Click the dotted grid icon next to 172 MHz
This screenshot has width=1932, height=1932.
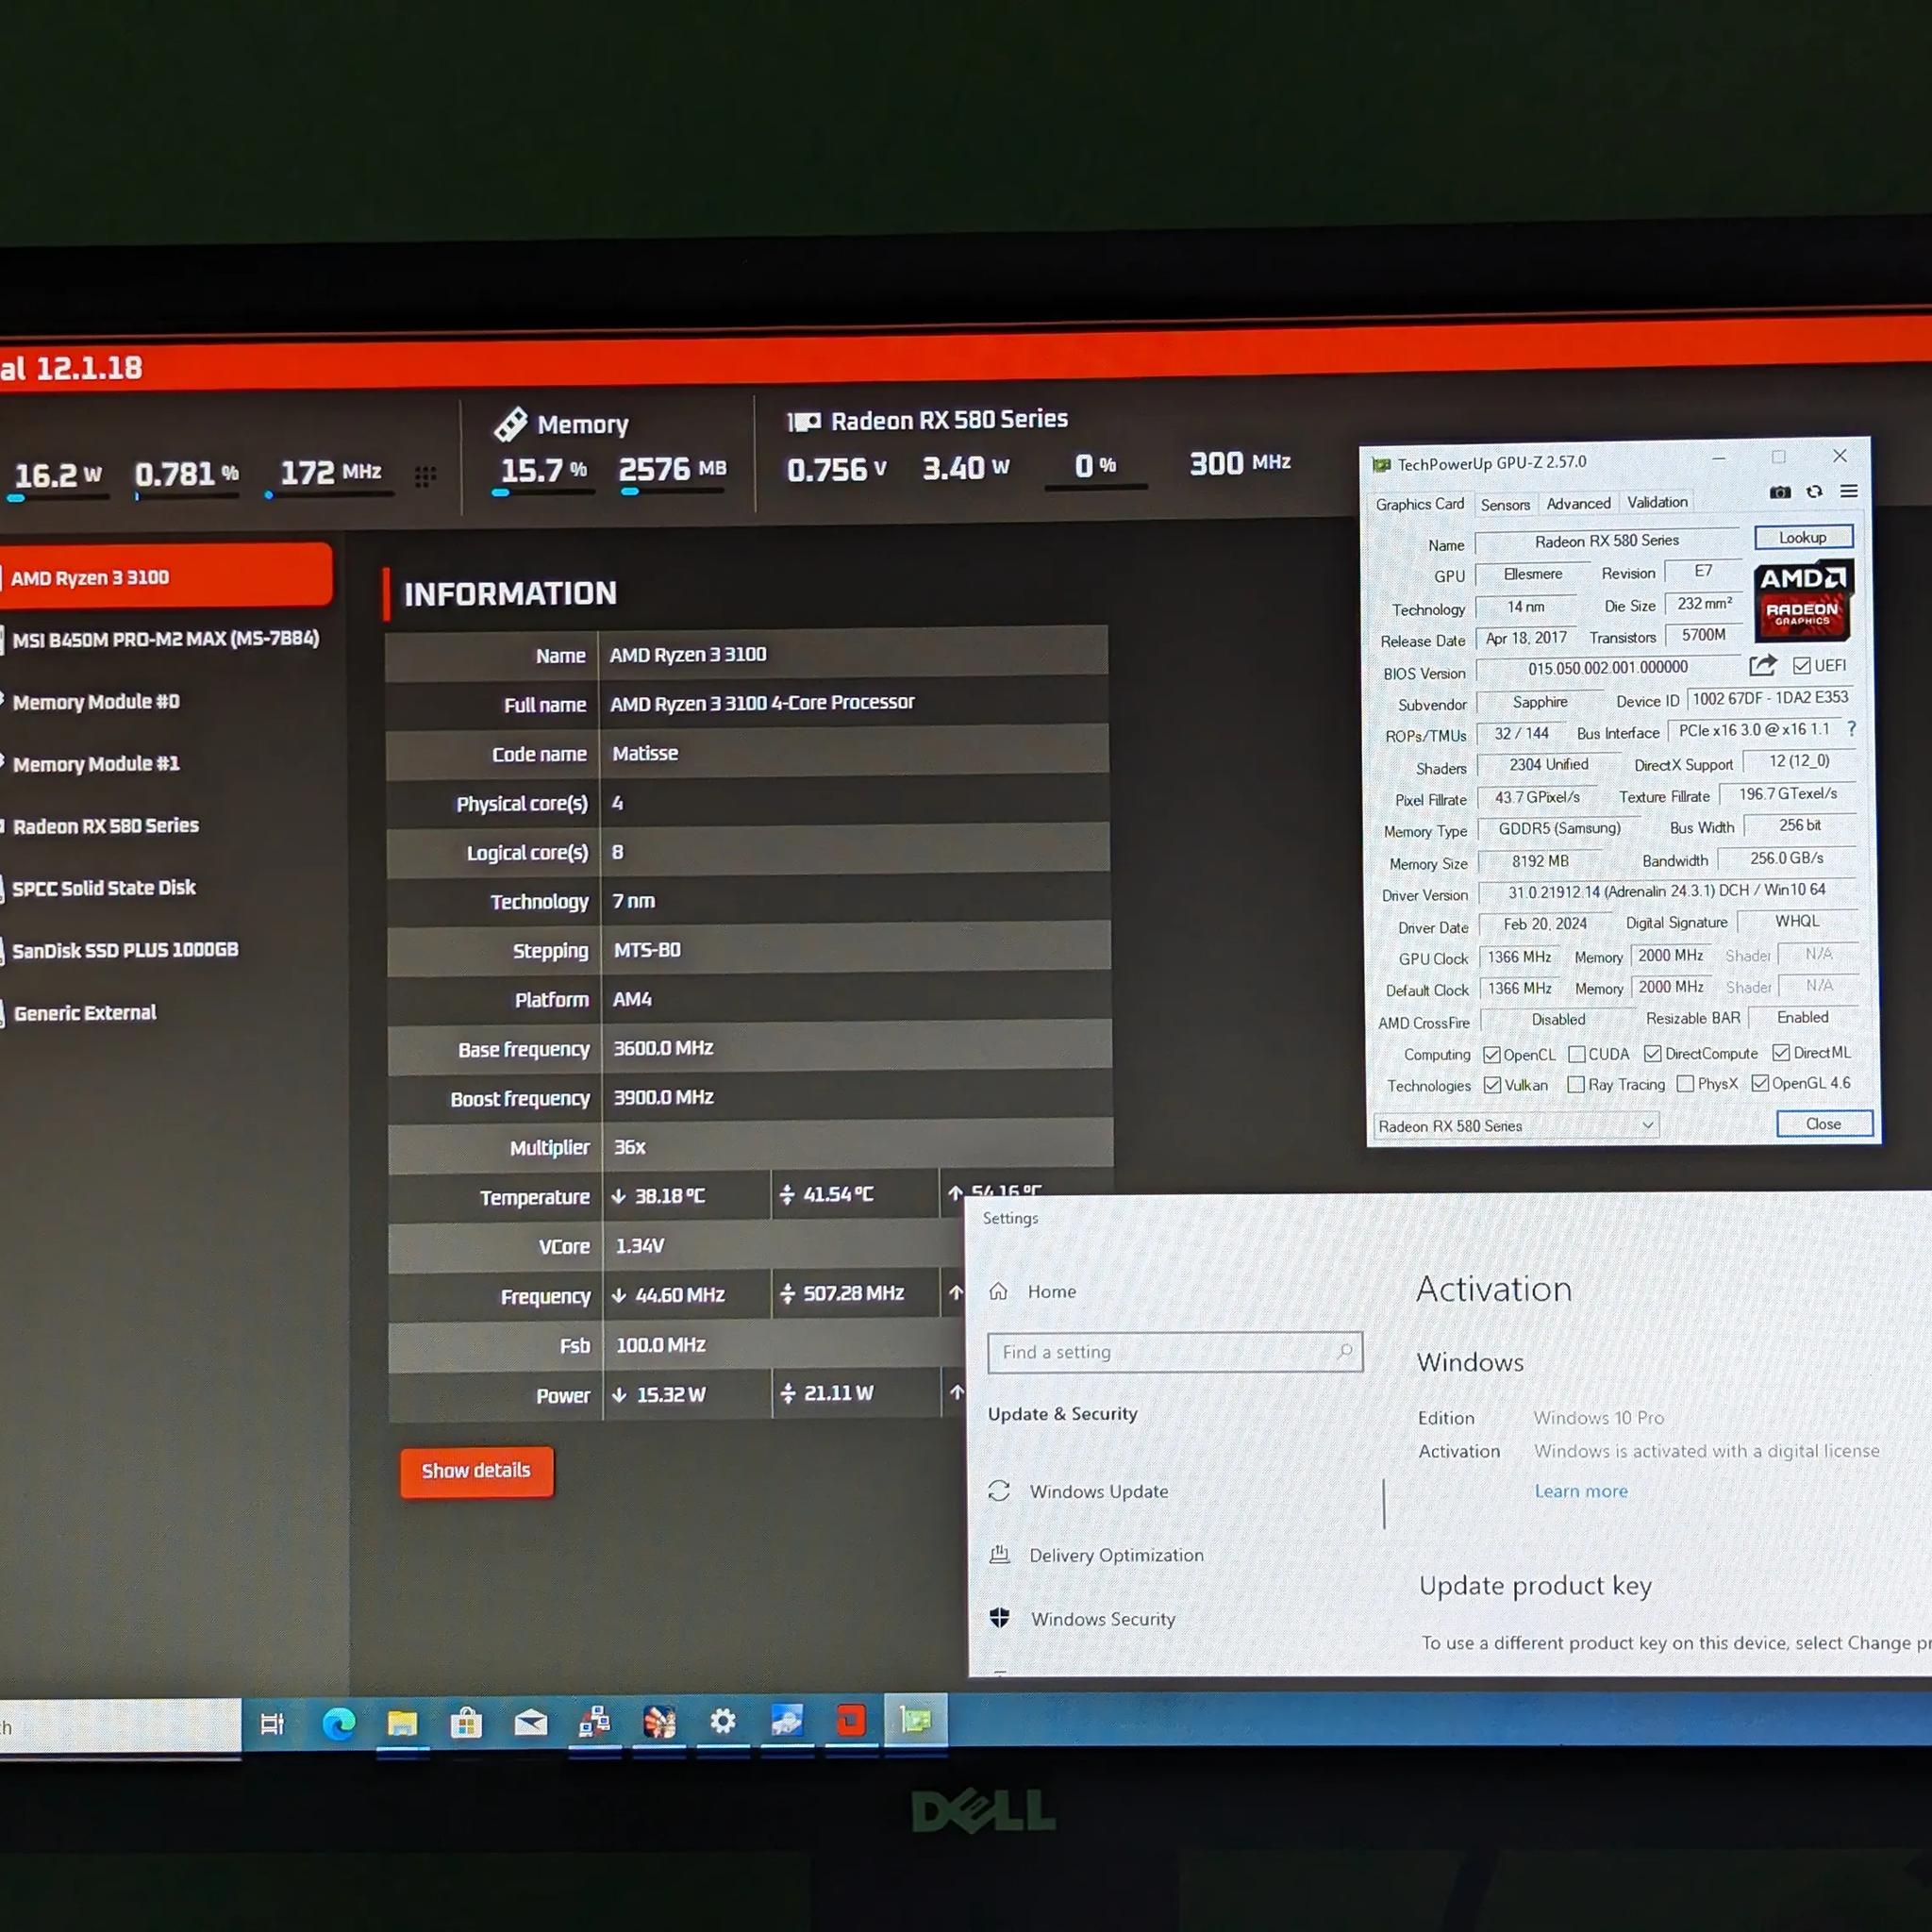pos(425,476)
